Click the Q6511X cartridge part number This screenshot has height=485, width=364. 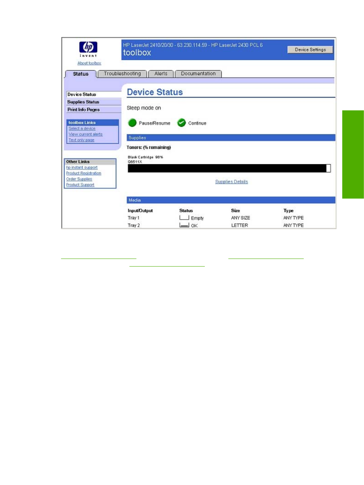pos(135,162)
